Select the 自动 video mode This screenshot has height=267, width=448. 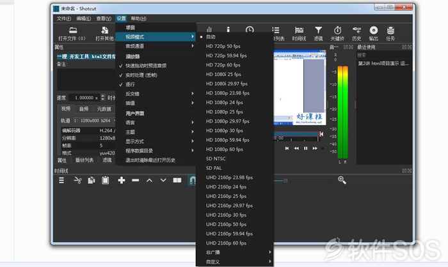coord(234,37)
